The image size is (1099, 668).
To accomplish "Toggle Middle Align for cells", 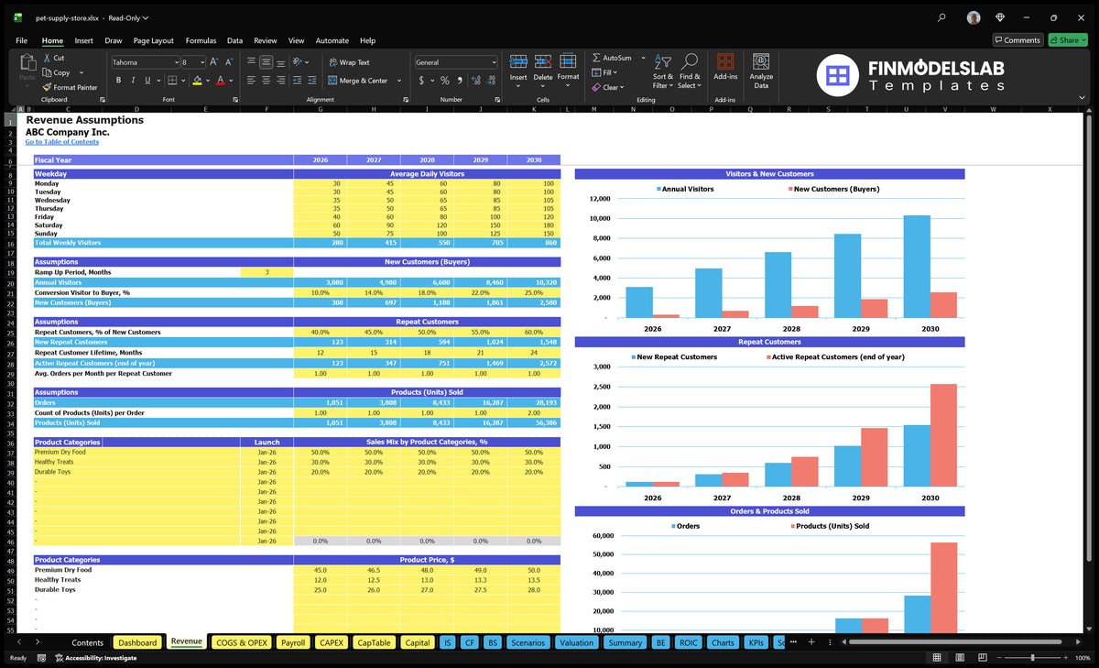I will pyautogui.click(x=267, y=62).
